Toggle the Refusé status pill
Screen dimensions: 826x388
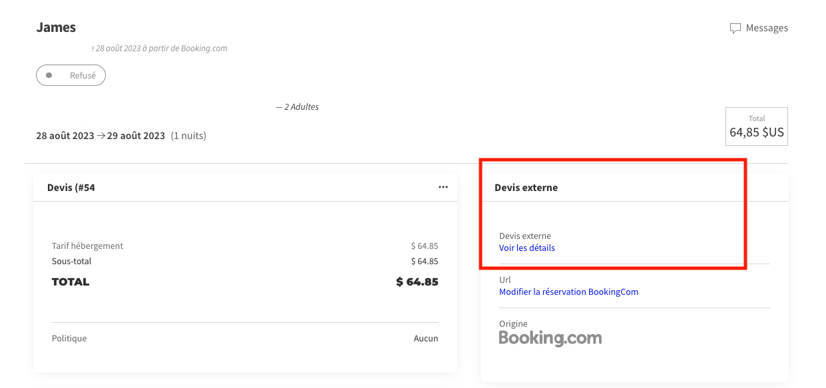tap(71, 76)
